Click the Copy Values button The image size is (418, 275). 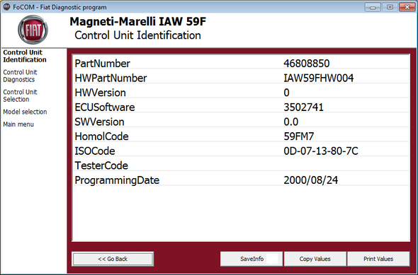point(315,259)
